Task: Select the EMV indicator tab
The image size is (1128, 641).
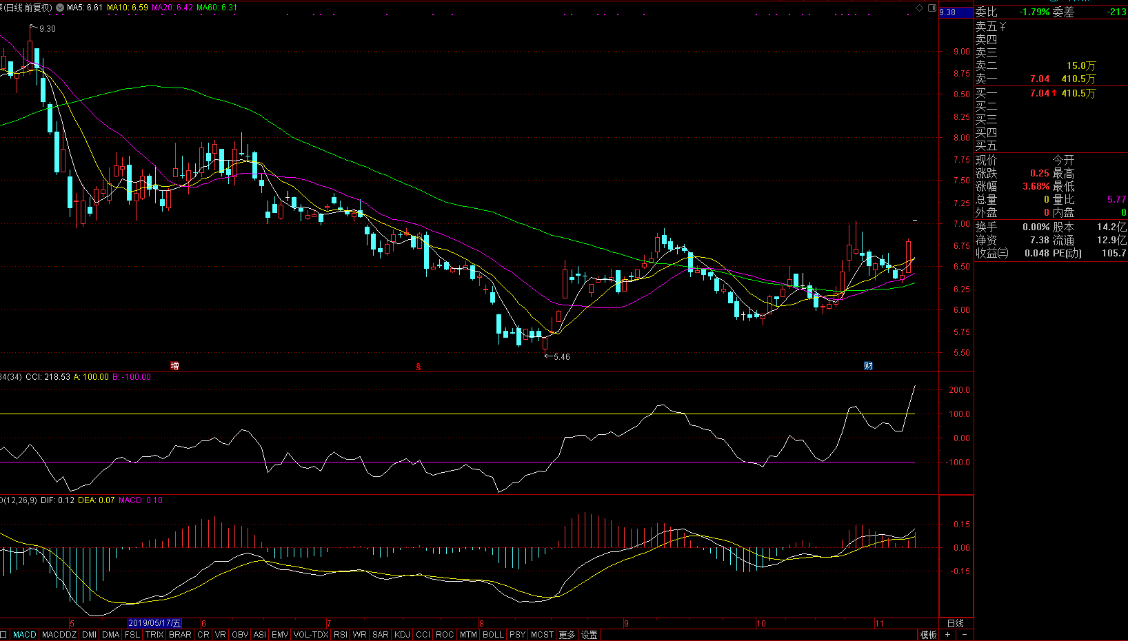Action: (x=280, y=635)
